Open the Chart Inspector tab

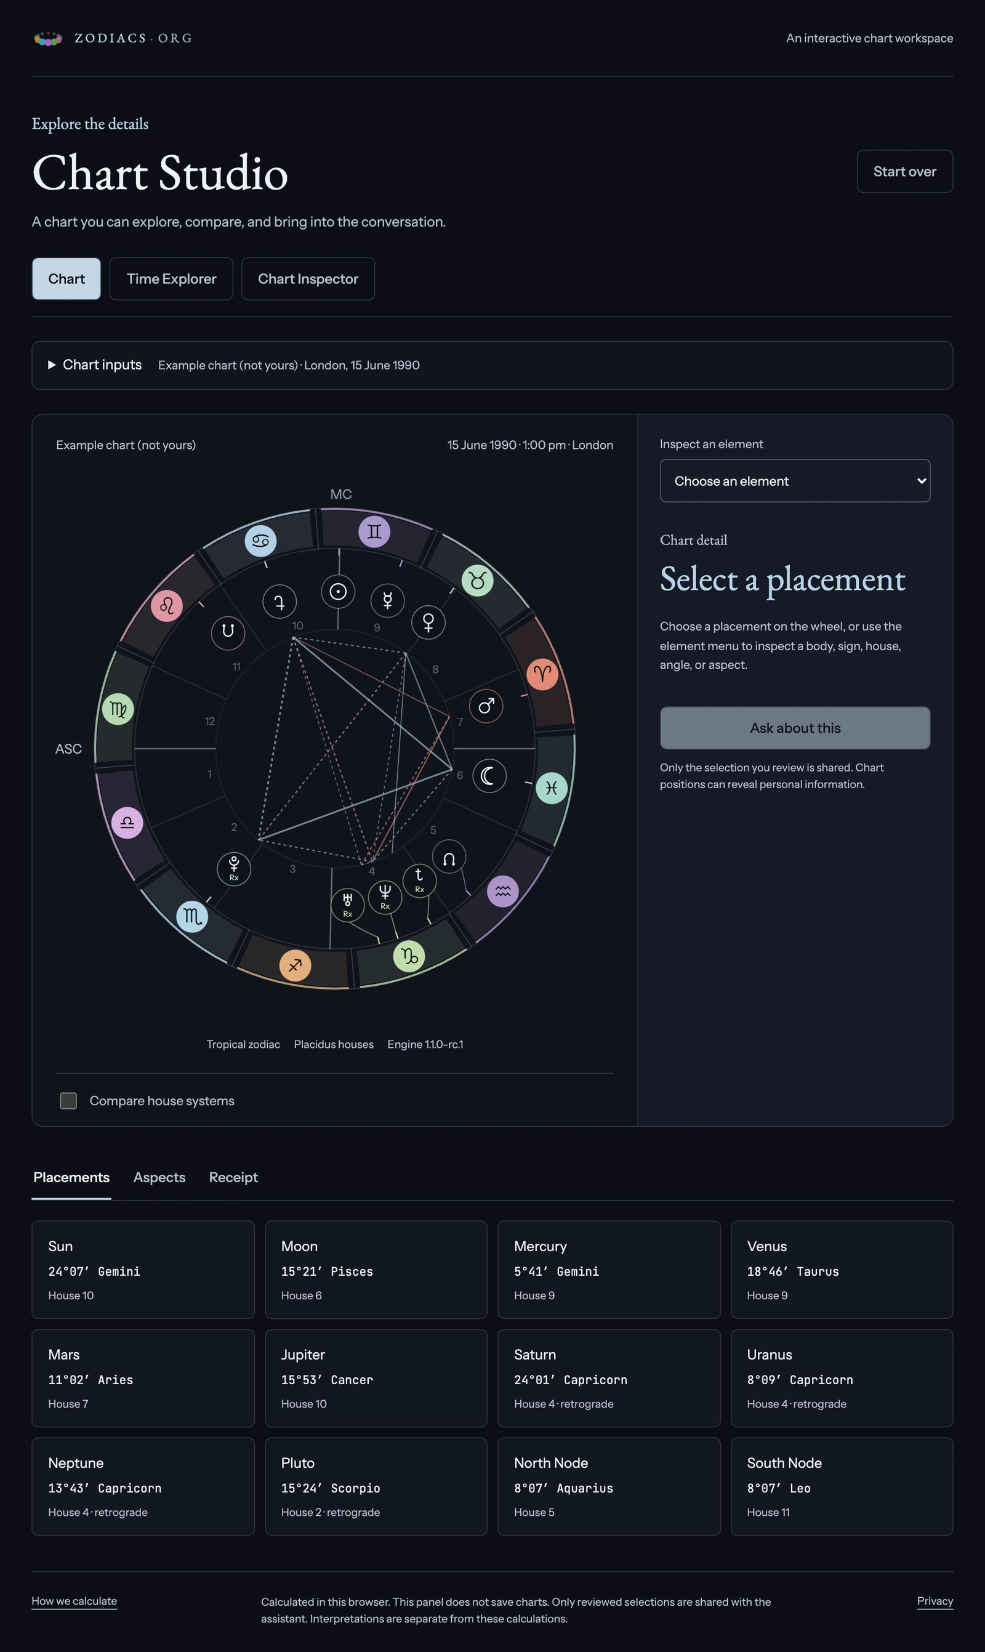point(308,279)
